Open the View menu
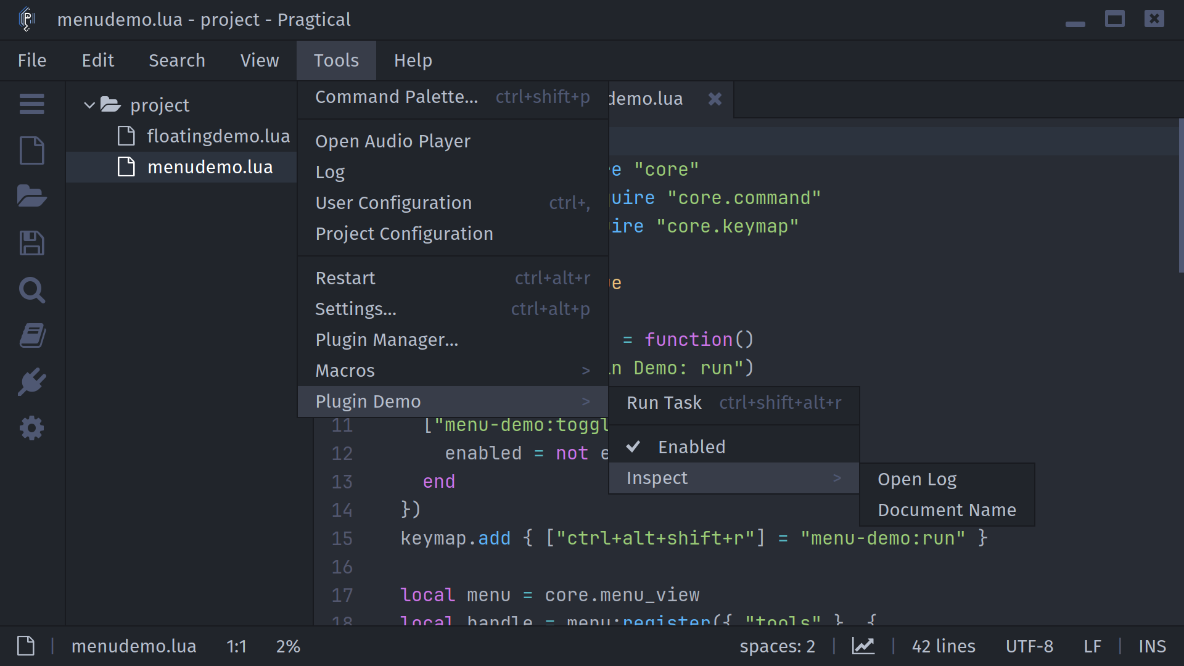Image resolution: width=1184 pixels, height=666 pixels. pos(260,60)
